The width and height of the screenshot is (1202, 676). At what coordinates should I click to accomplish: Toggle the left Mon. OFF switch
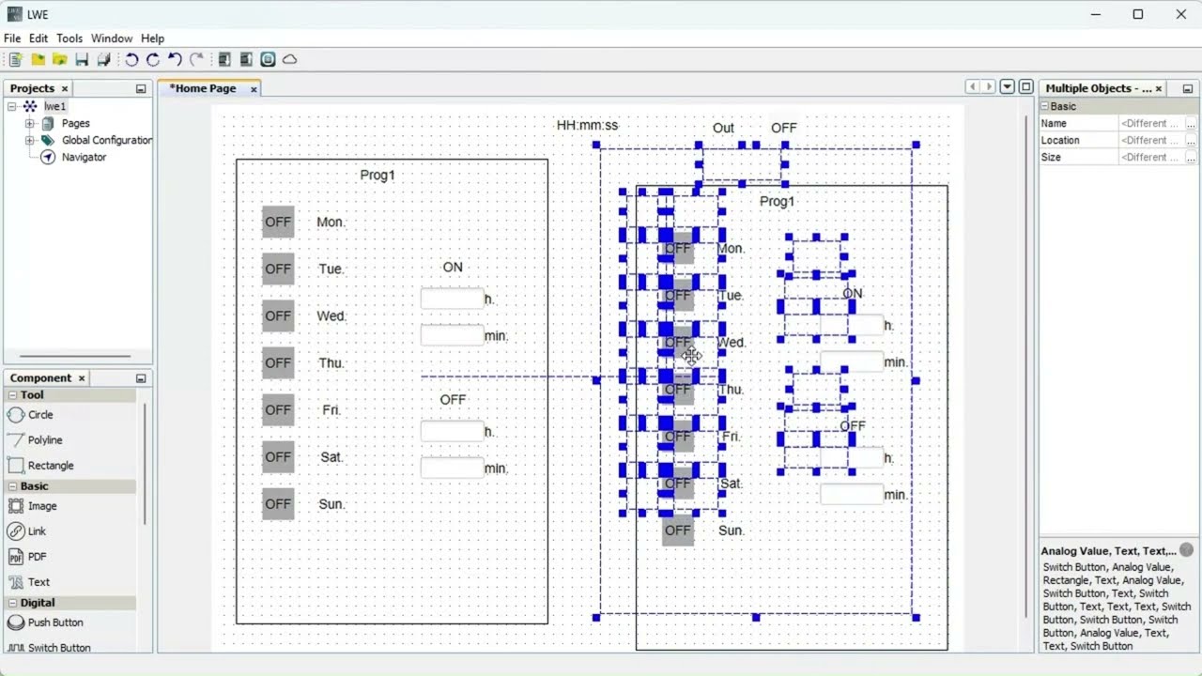(x=278, y=222)
